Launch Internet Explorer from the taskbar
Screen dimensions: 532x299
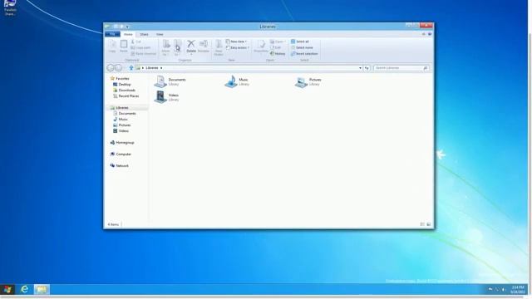tap(24, 290)
